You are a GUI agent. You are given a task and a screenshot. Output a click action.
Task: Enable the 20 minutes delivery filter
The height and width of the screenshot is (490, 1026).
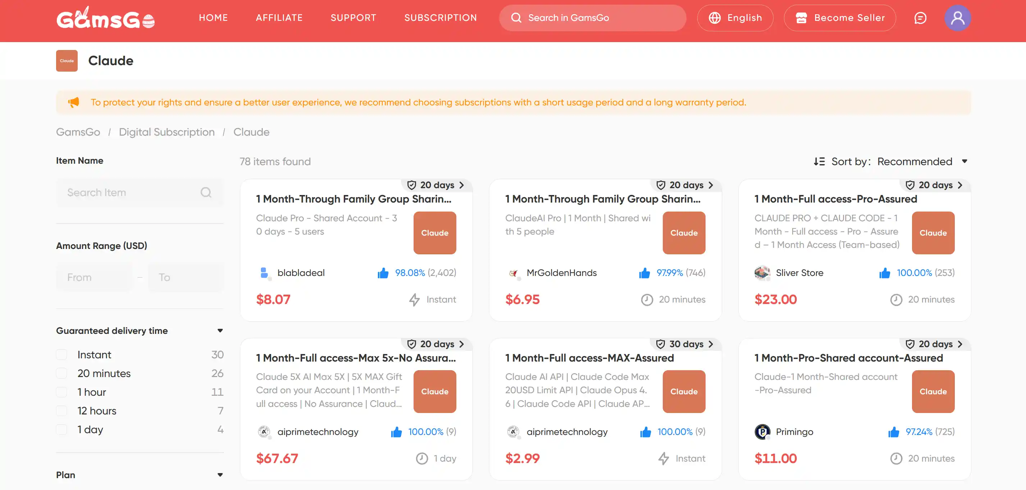point(62,373)
